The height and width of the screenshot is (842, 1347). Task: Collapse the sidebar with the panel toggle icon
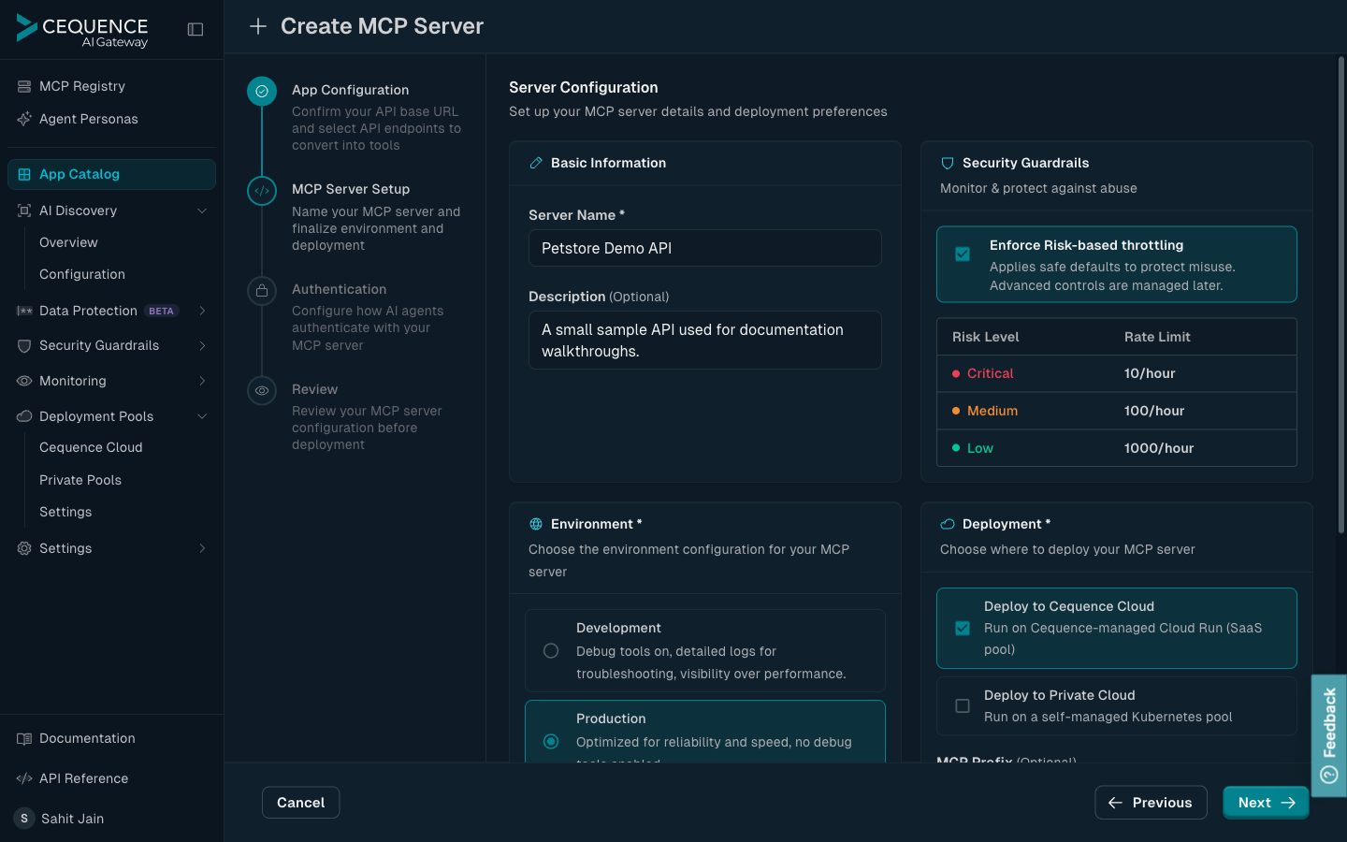196,29
